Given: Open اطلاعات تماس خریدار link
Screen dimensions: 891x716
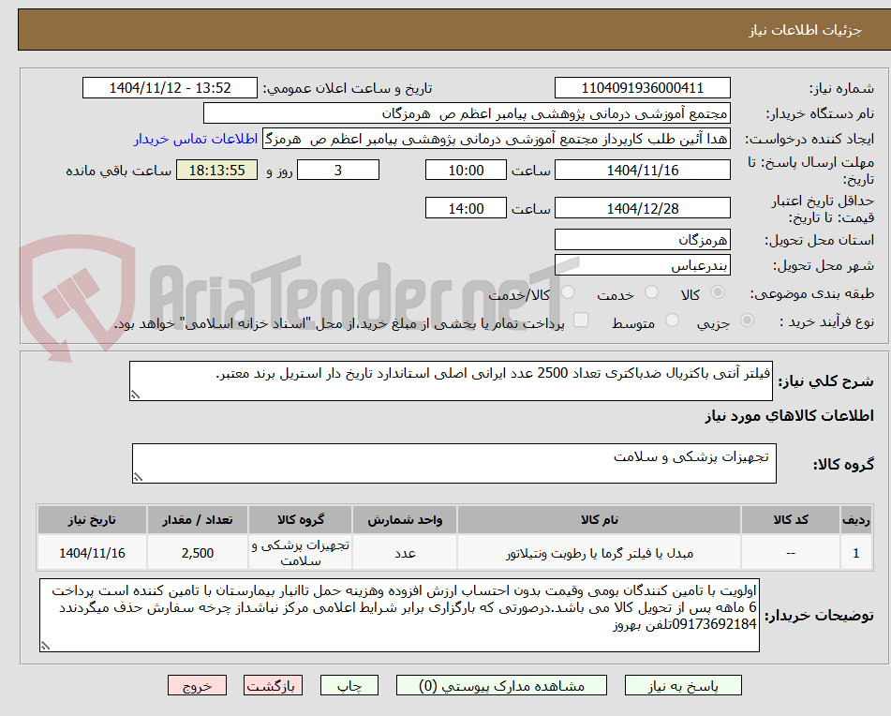Looking at the screenshot, I should click(x=196, y=140).
